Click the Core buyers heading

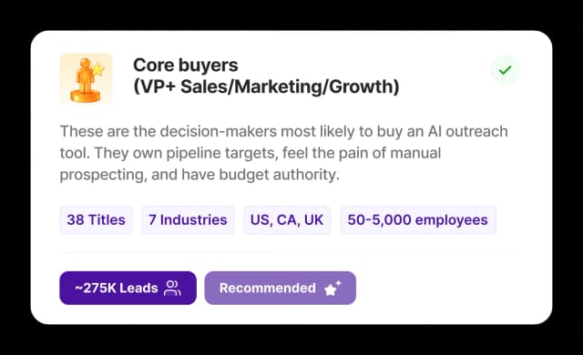(x=186, y=66)
